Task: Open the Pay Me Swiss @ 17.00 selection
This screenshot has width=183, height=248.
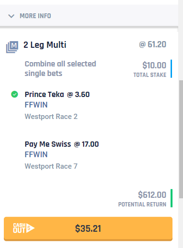Action: pos(62,144)
